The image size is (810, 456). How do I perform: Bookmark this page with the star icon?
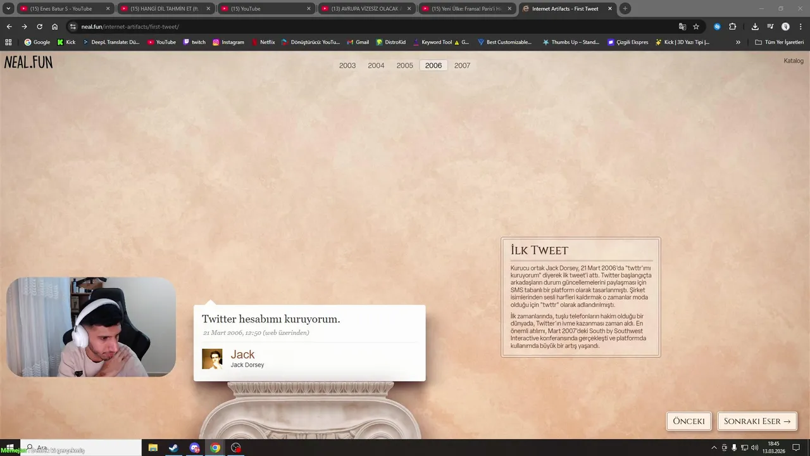point(696,27)
